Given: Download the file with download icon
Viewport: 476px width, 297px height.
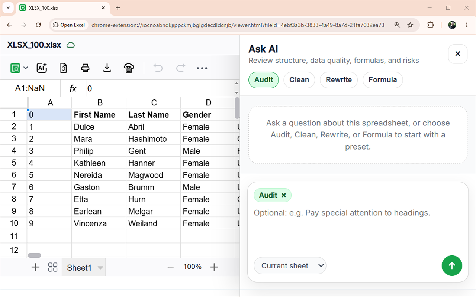Looking at the screenshot, I should point(107,68).
